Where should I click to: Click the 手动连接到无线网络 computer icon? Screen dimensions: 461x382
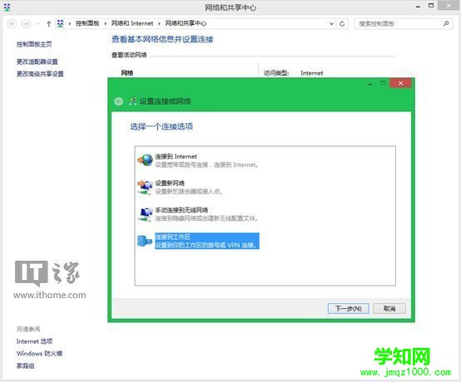pos(146,214)
